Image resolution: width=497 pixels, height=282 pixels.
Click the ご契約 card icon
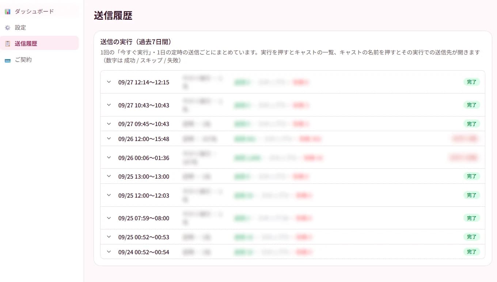(8, 60)
